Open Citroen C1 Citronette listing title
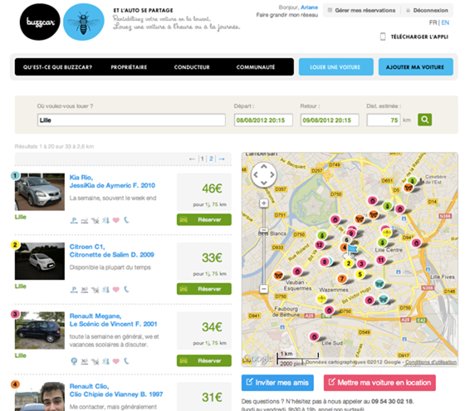Image resolution: width=470 pixels, height=411 pixels. click(111, 251)
